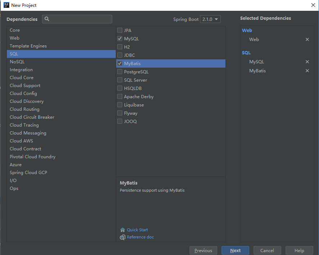Image resolution: width=319 pixels, height=255 pixels.
Task: Tick the SQL Server checkbox
Action: pyautogui.click(x=120, y=80)
